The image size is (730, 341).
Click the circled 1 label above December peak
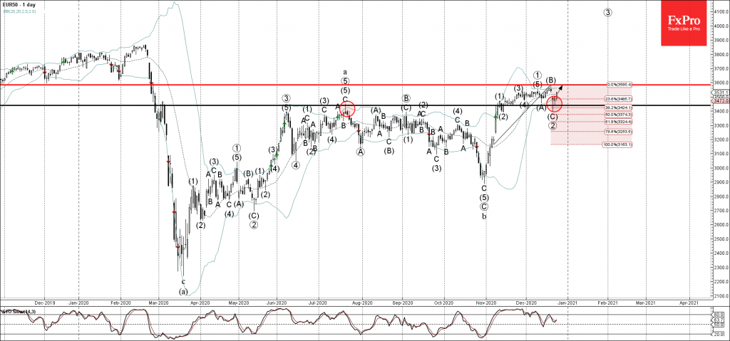[537, 74]
